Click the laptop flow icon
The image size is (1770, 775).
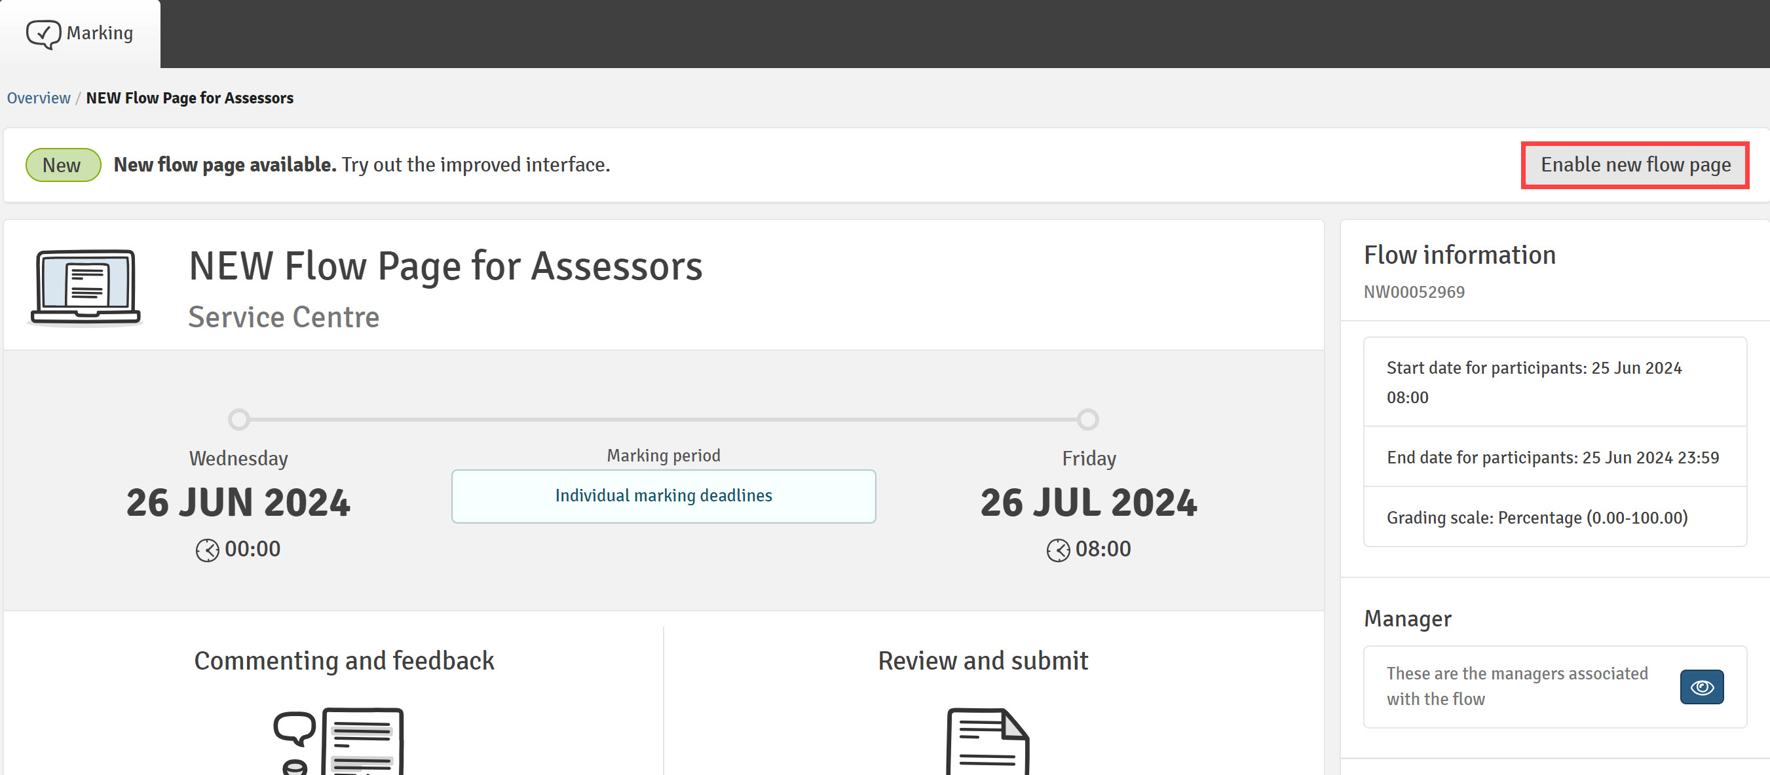(x=85, y=287)
